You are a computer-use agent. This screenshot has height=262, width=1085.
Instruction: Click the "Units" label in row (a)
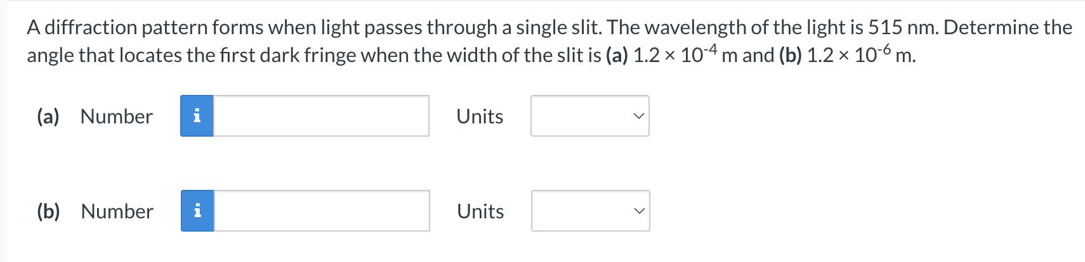pyautogui.click(x=480, y=116)
